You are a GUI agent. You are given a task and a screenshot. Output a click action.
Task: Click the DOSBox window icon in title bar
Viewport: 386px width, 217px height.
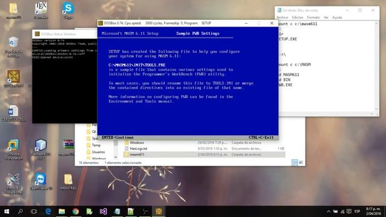tap(101, 23)
